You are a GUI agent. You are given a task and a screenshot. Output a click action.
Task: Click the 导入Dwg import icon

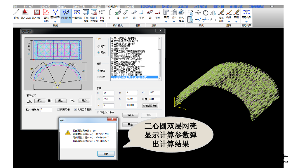tap(25, 15)
